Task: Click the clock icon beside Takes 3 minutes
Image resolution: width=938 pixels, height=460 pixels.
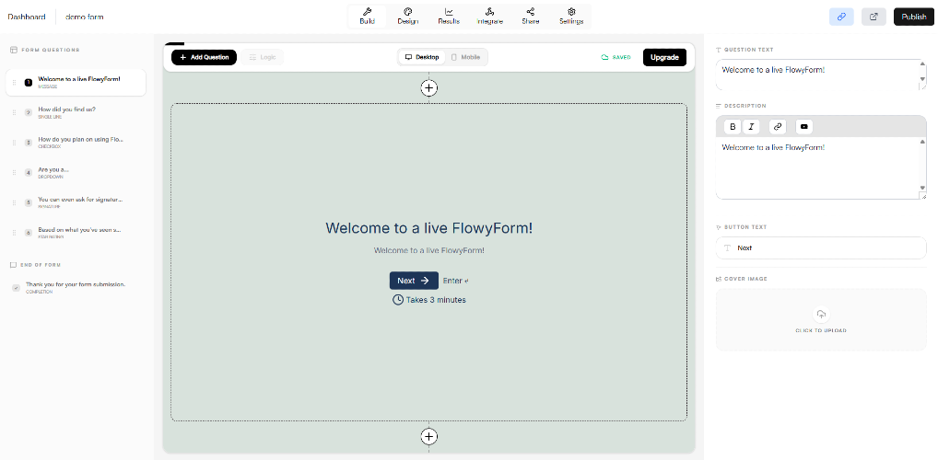Action: (x=398, y=300)
